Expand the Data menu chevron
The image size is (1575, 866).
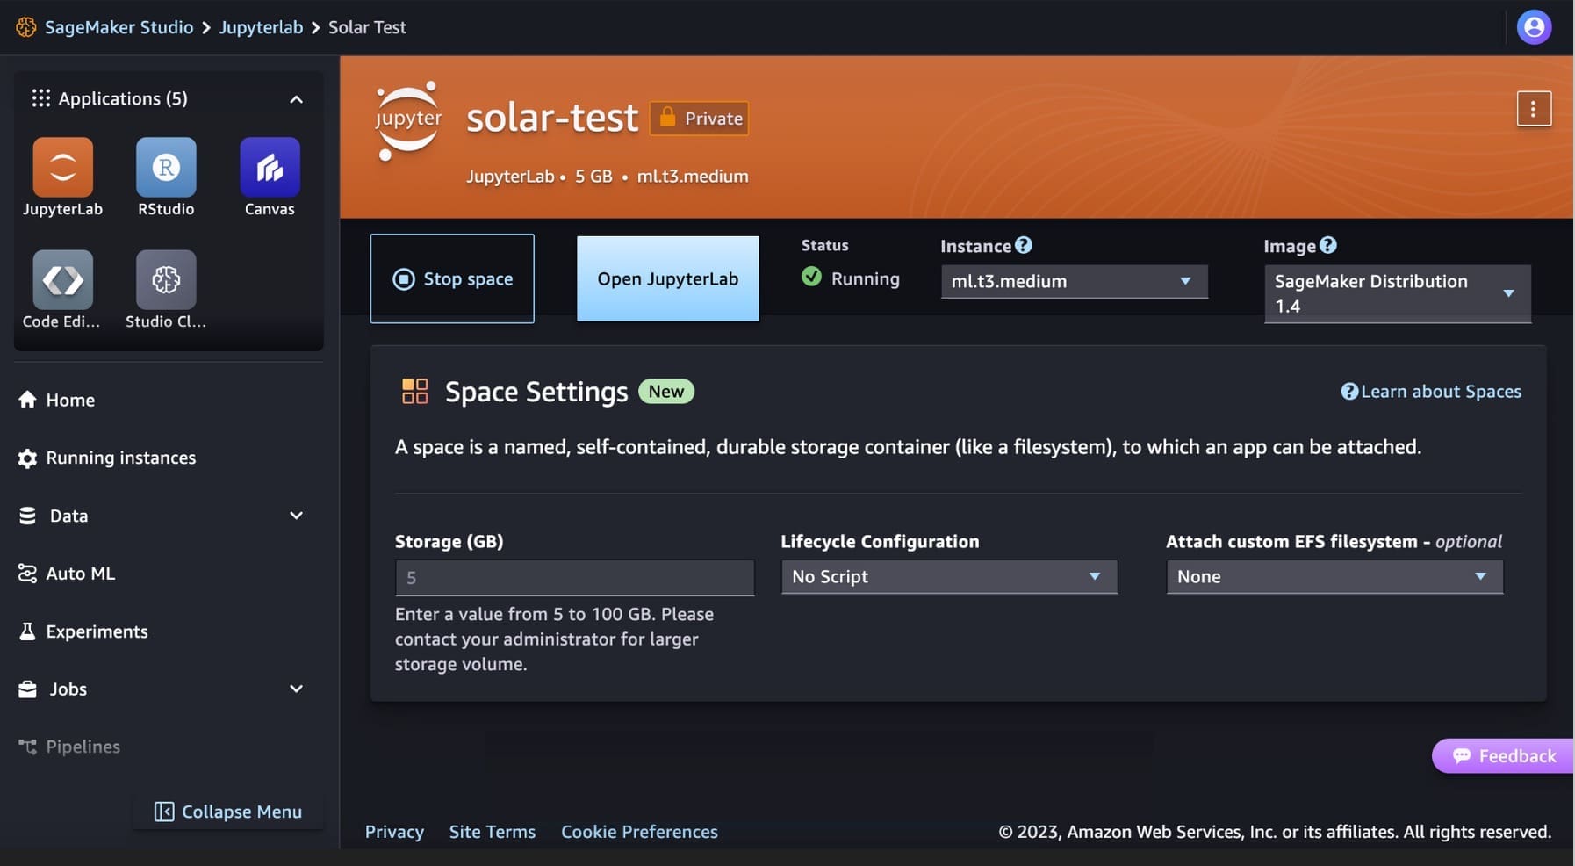296,516
